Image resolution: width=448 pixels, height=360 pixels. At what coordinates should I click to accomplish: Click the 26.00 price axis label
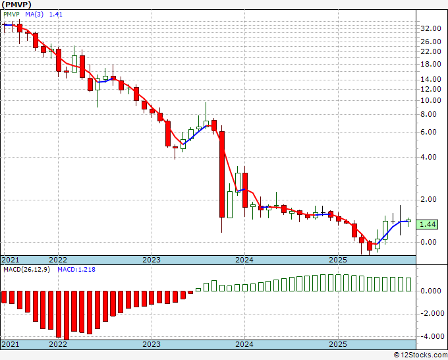pyautogui.click(x=431, y=42)
